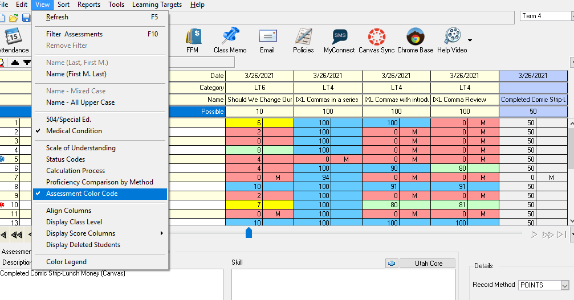Select 'Completed Comic Strip-L' column header
574x300 pixels.
click(x=533, y=100)
